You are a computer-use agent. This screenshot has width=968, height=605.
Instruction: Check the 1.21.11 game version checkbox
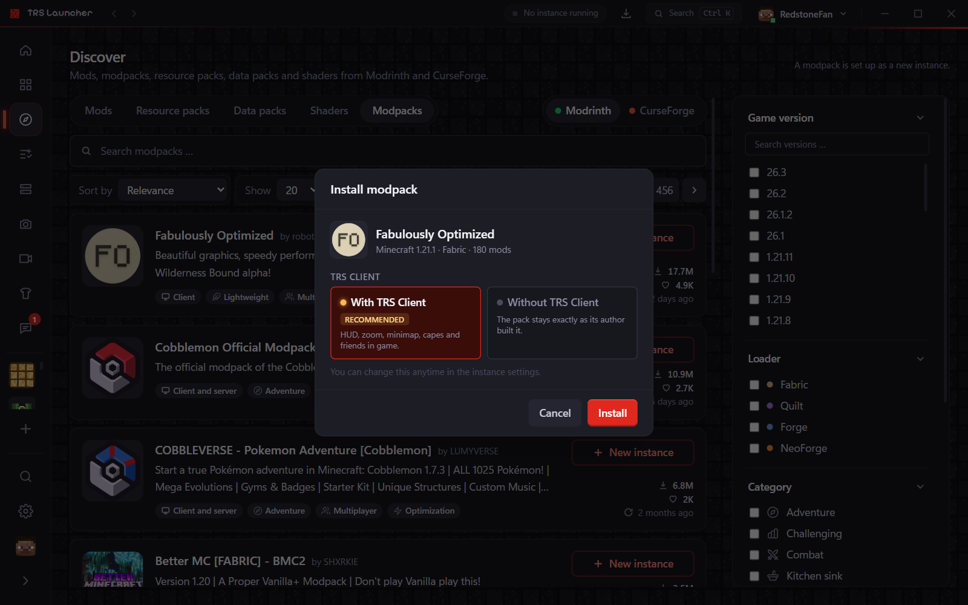click(x=754, y=257)
